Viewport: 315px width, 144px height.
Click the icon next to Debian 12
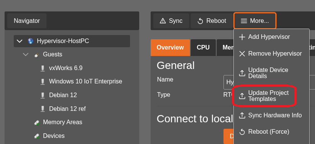(42, 95)
